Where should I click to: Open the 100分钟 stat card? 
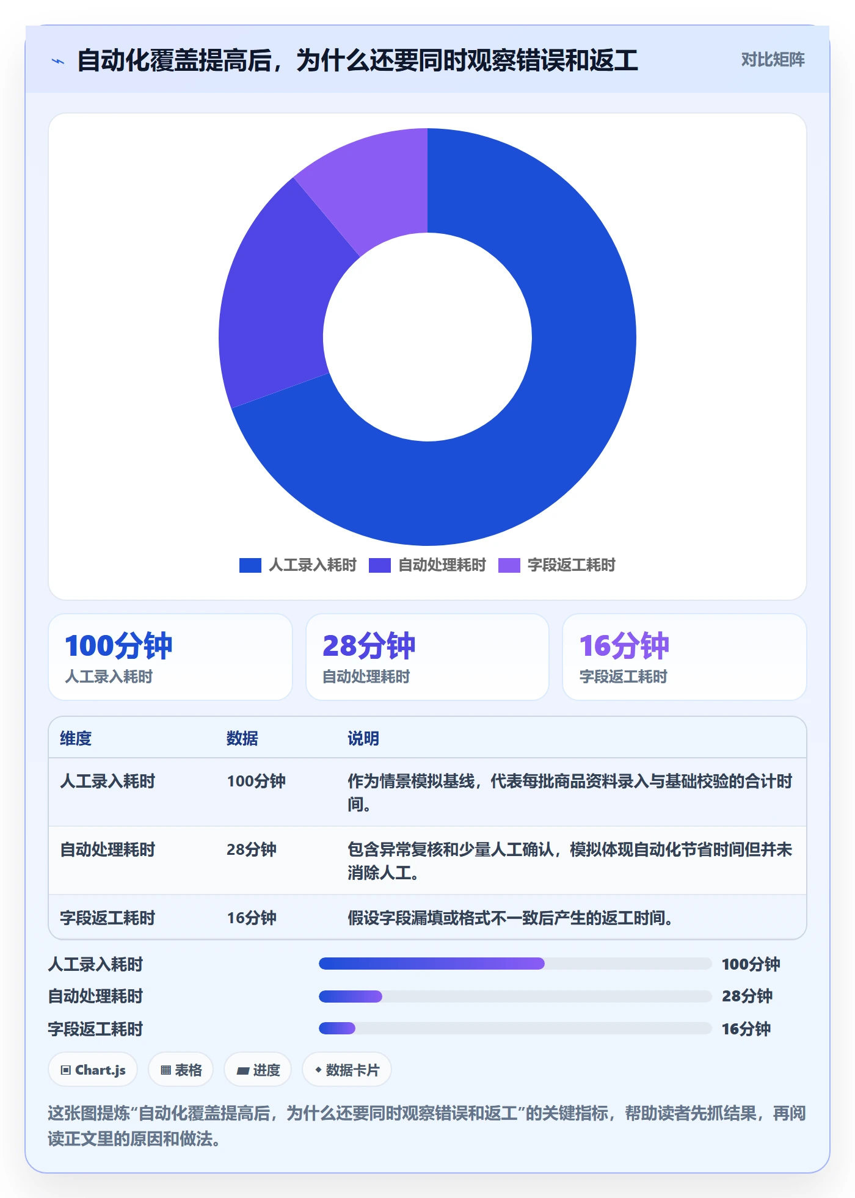point(170,657)
